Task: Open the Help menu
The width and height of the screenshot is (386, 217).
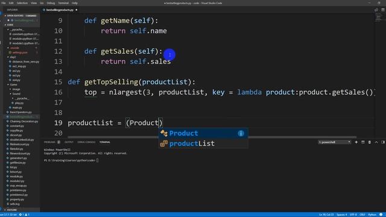Action: [75, 3]
